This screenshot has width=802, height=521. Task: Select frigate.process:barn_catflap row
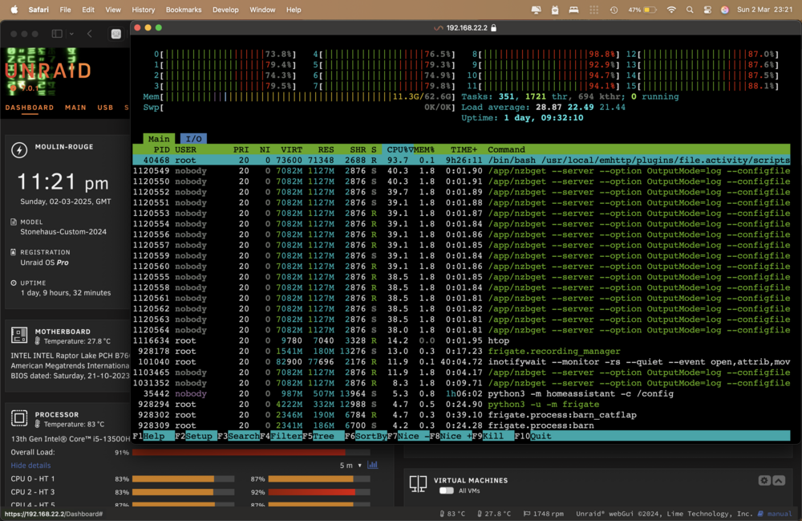point(461,414)
